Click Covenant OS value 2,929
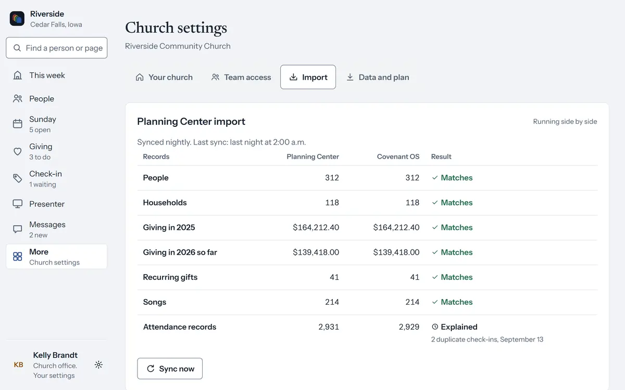 409,327
